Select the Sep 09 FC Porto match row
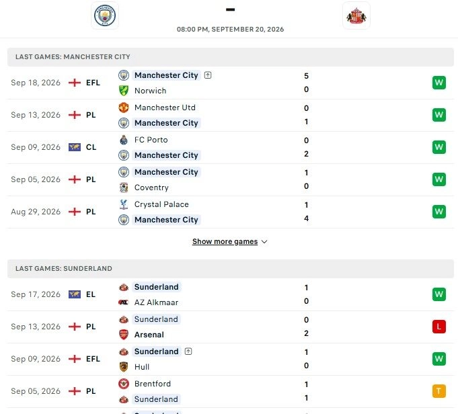458x414 pixels. point(231,147)
